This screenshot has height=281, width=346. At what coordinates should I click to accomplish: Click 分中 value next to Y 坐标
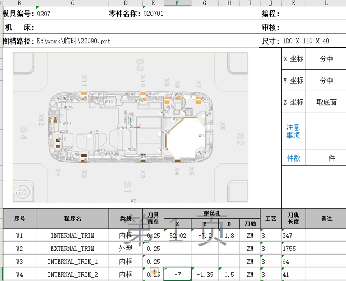pos(326,81)
